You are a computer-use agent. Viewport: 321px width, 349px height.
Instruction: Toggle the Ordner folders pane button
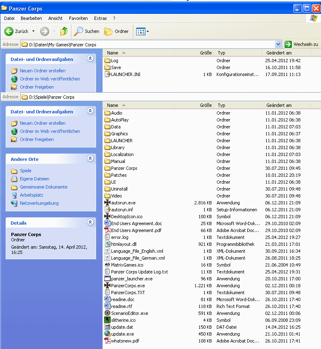(x=116, y=31)
